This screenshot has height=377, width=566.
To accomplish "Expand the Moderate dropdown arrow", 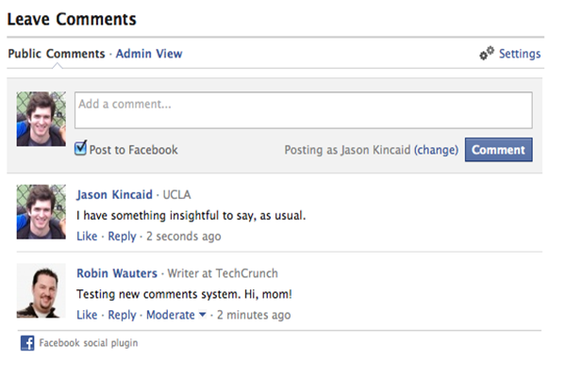I will 203,315.
